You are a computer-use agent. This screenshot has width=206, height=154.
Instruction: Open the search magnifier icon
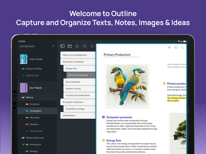point(92,46)
